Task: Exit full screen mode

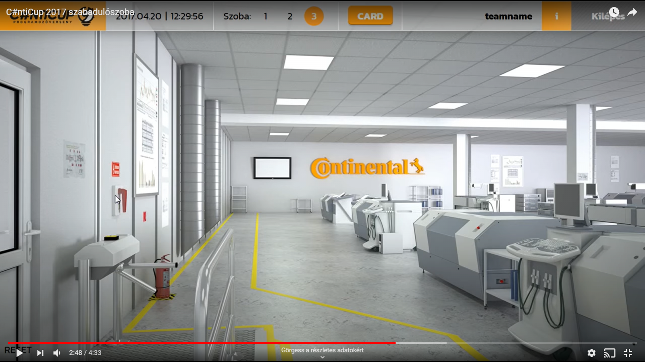Action: (628, 353)
